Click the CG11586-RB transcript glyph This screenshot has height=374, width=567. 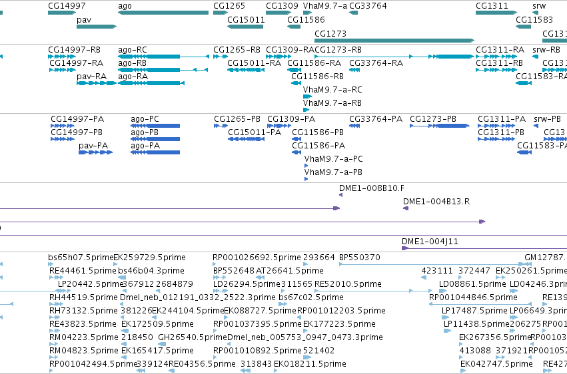tap(296, 83)
